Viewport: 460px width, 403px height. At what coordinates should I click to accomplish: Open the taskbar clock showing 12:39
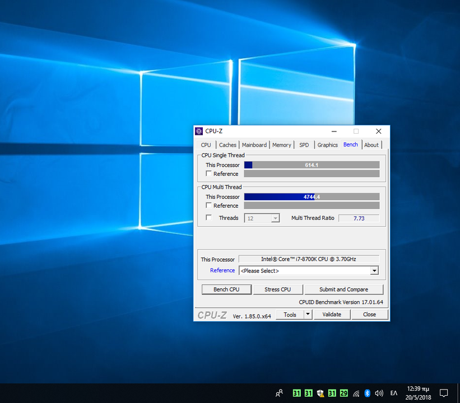[418, 393]
